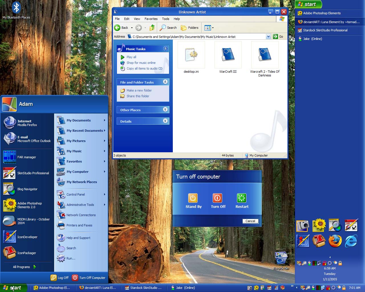
Task: Open the Help menu
Action: 177,19
